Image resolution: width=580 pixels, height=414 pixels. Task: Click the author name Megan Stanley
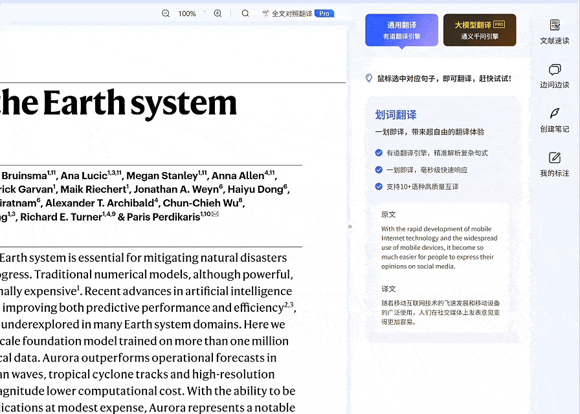[162, 175]
